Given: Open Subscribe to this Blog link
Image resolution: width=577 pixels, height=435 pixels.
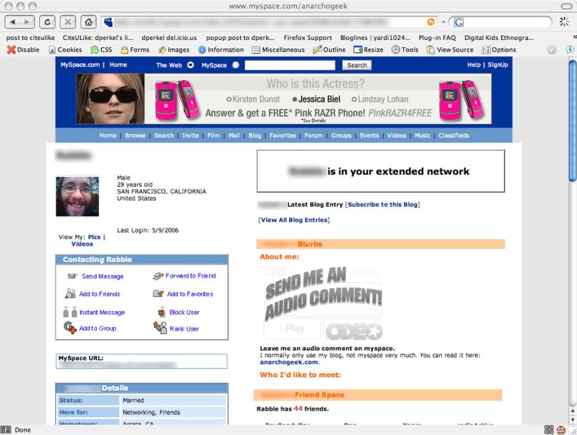Looking at the screenshot, I should pos(383,205).
